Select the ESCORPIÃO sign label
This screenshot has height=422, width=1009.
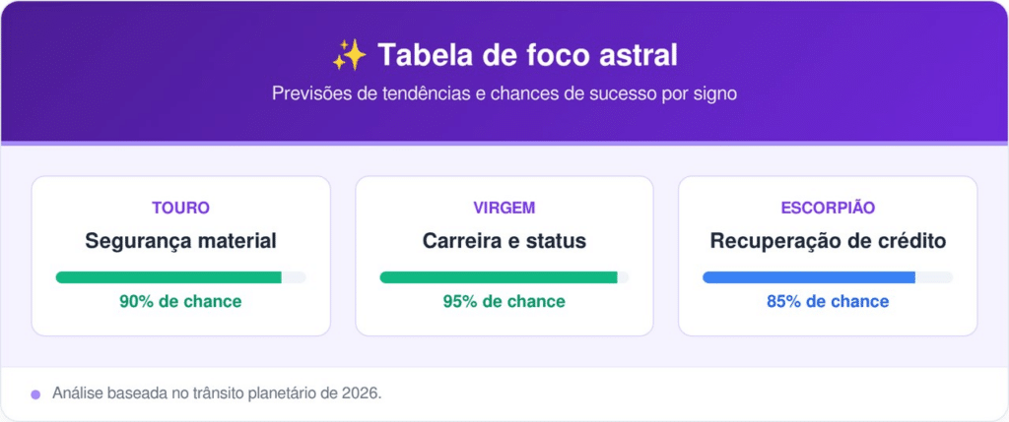pos(828,208)
